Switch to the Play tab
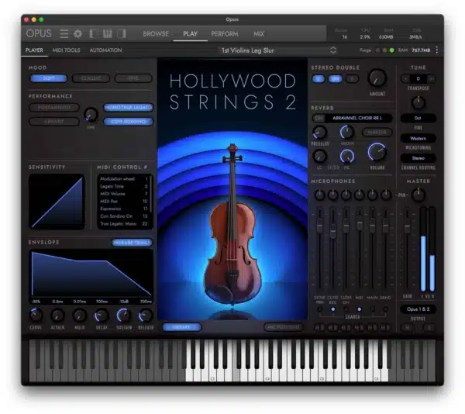Image resolution: width=465 pixels, height=414 pixels. (190, 34)
